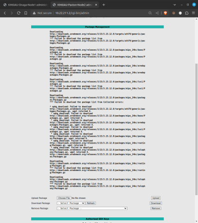Click the Not secure warning icon

[x=34, y=13]
